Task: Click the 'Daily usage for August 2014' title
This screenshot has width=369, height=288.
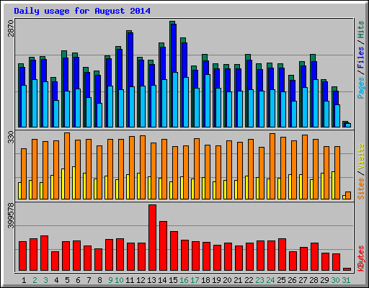Action: (x=82, y=11)
